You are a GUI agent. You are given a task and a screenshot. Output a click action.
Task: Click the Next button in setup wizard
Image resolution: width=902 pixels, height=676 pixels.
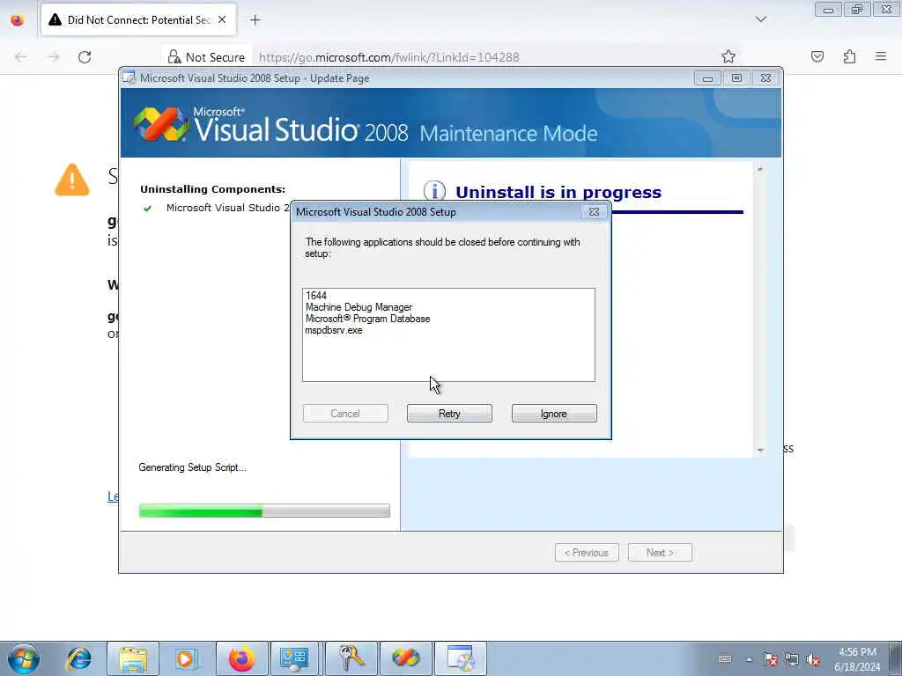[660, 553]
